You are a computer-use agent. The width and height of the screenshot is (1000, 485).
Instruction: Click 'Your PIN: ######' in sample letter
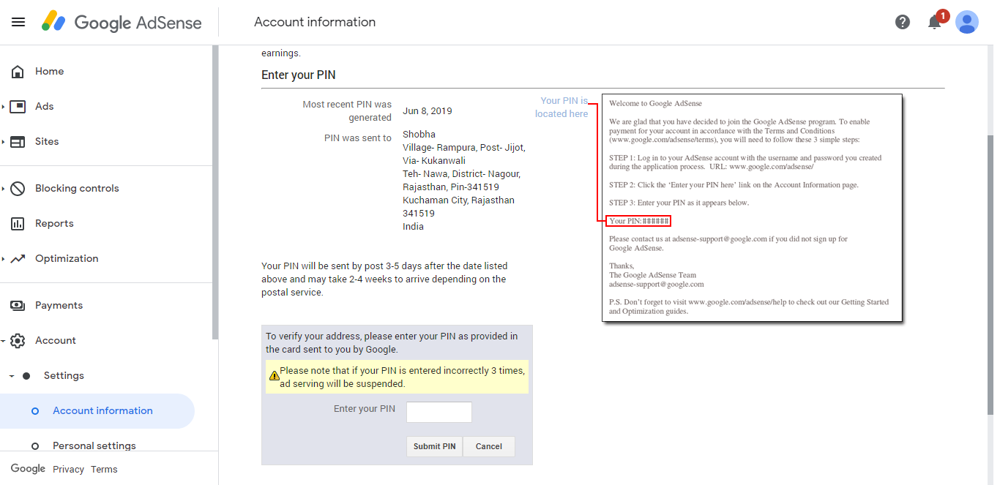tap(639, 221)
